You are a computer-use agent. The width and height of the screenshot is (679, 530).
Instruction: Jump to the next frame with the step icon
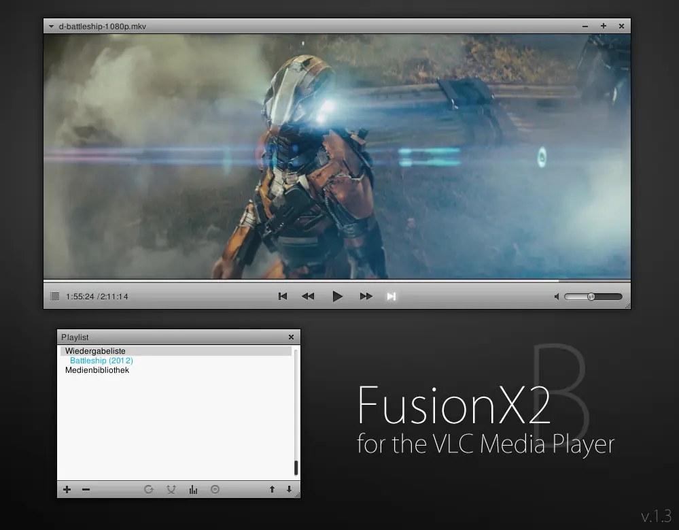[x=391, y=296]
